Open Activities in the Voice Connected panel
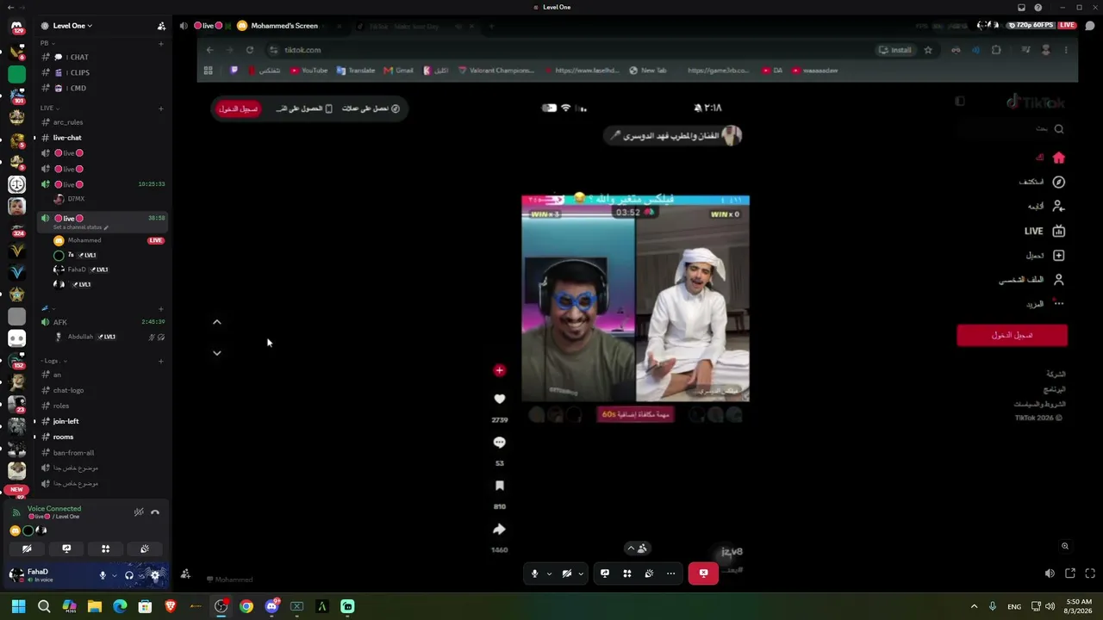Viewport: 1103px width, 620px height. coord(105,549)
